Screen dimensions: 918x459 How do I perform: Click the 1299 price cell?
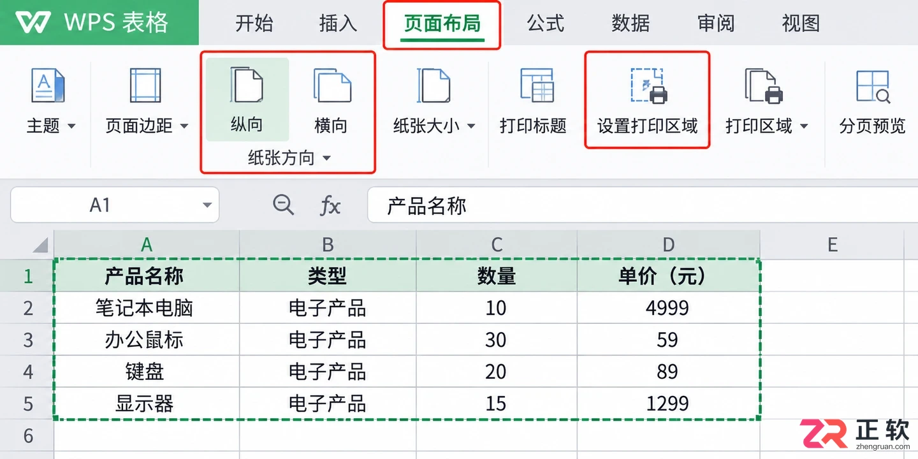668,404
